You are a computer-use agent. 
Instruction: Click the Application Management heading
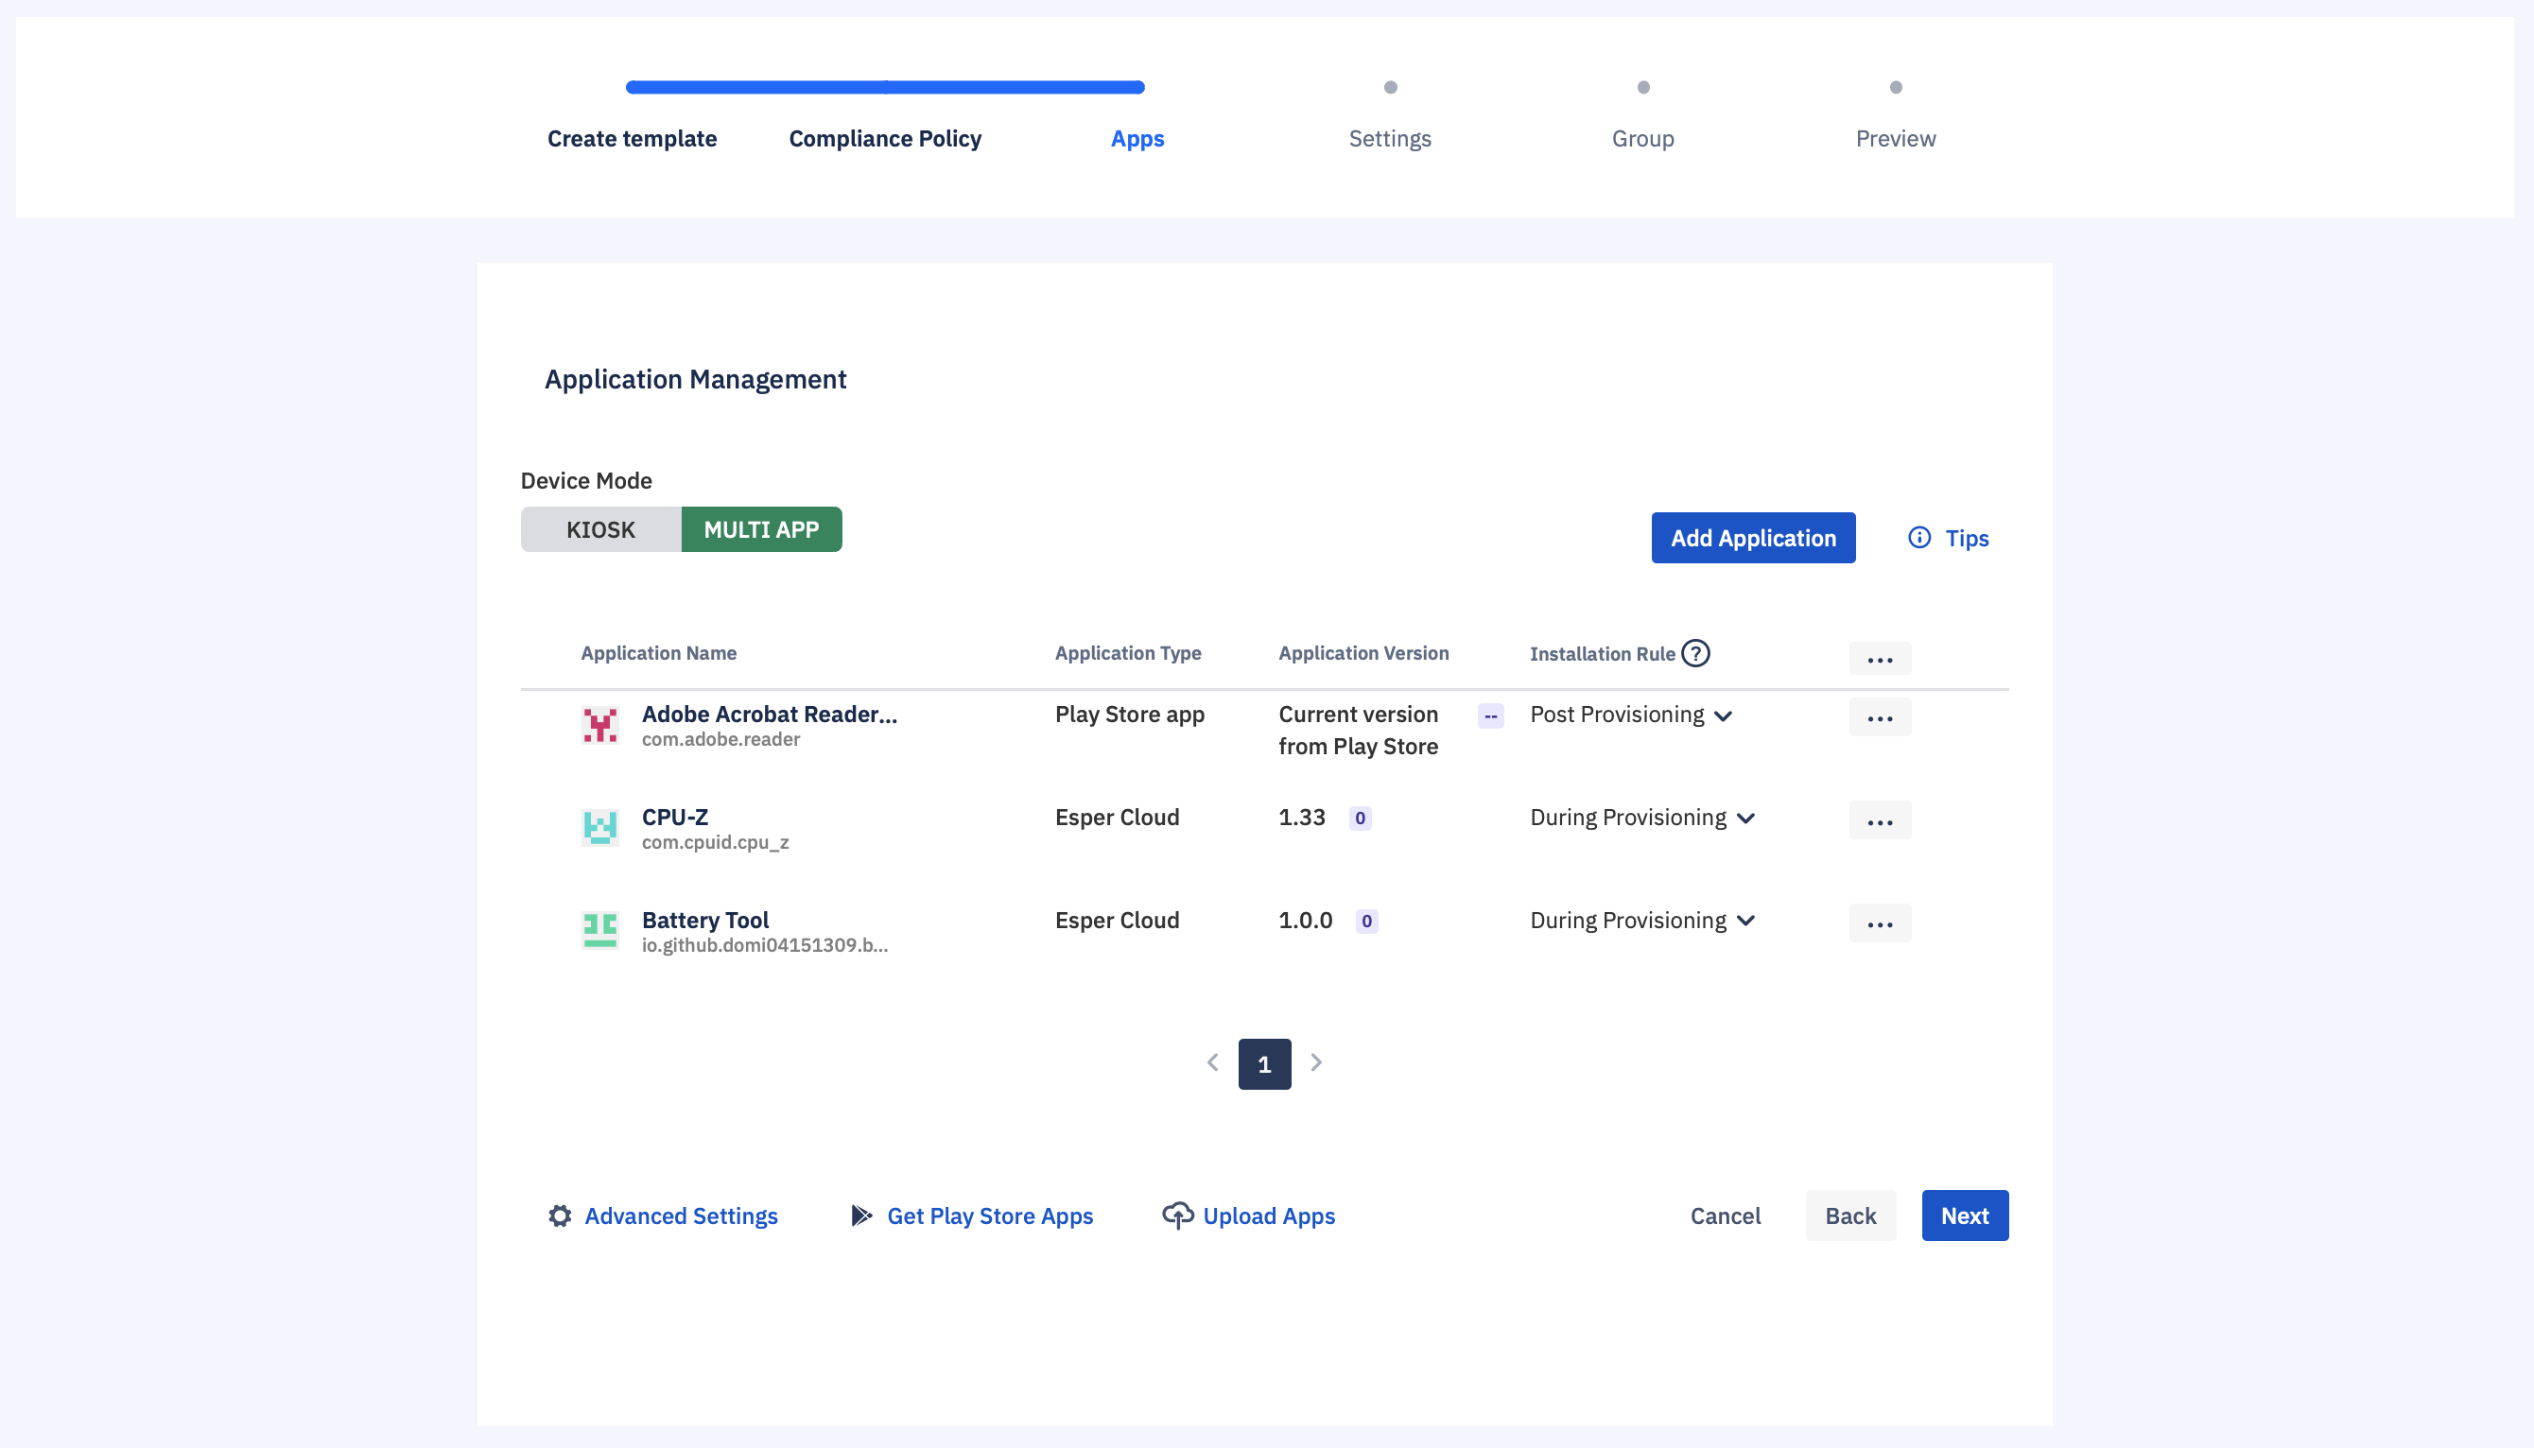tap(694, 379)
